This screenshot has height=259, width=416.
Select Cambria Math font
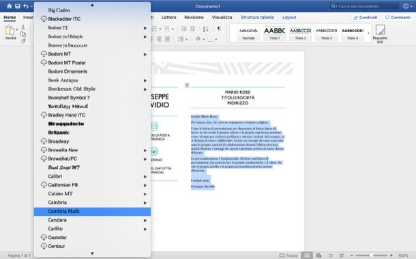click(x=92, y=211)
